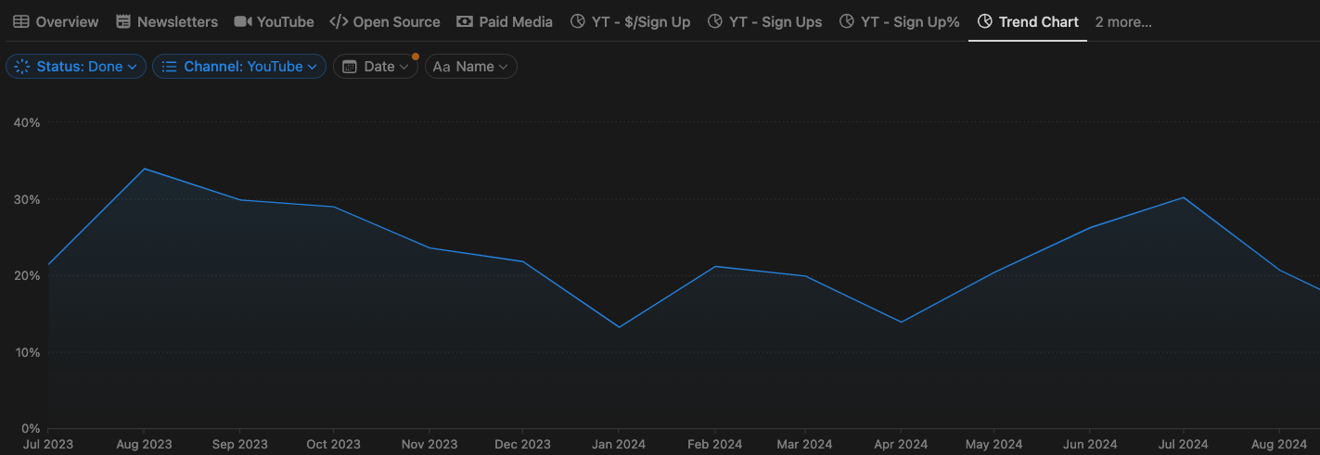The width and height of the screenshot is (1320, 455).
Task: Switch to the Open Source tab
Action: coord(385,21)
